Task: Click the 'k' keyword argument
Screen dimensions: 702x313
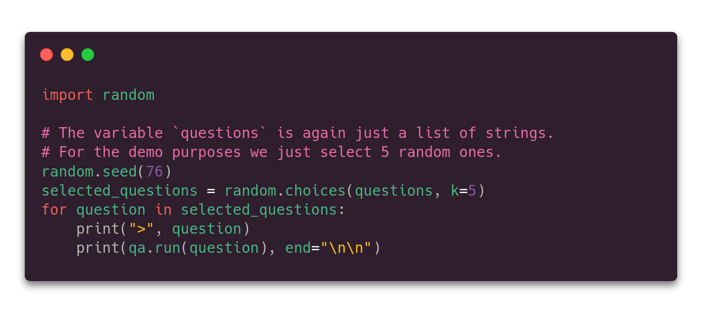Action: click(455, 191)
